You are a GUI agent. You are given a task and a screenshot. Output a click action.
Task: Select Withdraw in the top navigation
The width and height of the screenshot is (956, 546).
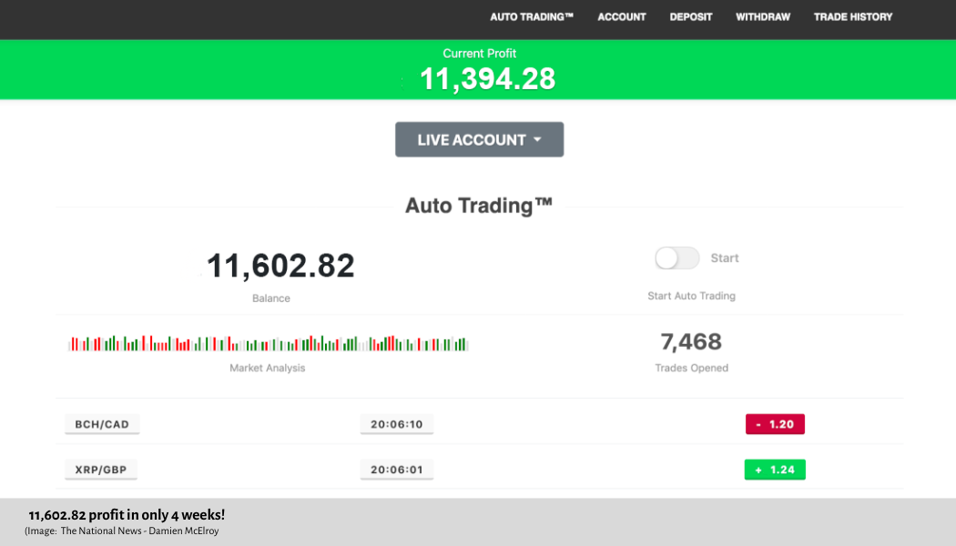coord(763,16)
